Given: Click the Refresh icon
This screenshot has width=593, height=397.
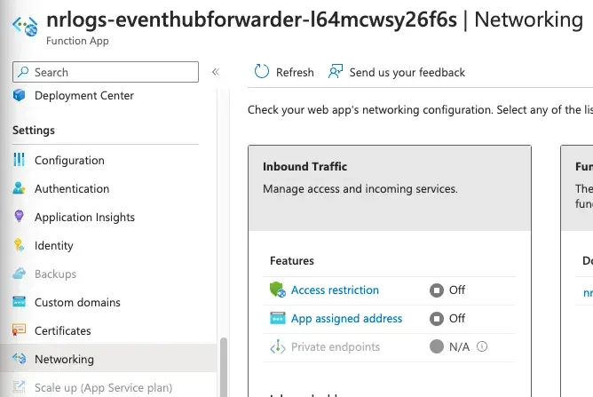Looking at the screenshot, I should pyautogui.click(x=262, y=72).
